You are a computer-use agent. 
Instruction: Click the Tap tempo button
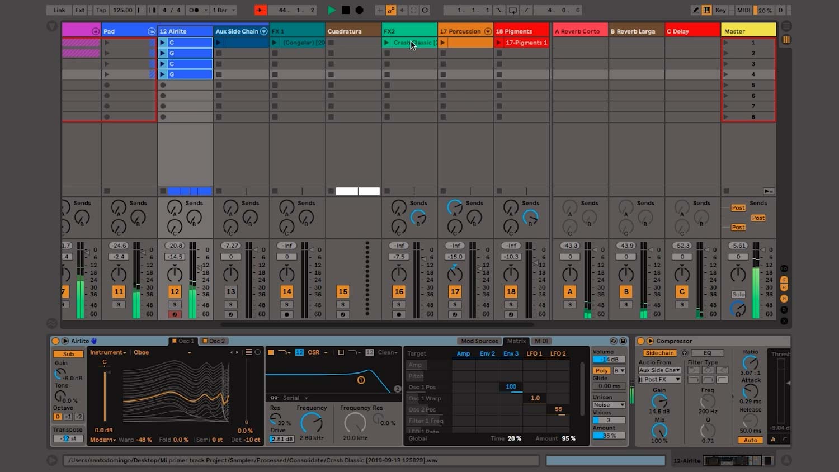[x=101, y=10]
